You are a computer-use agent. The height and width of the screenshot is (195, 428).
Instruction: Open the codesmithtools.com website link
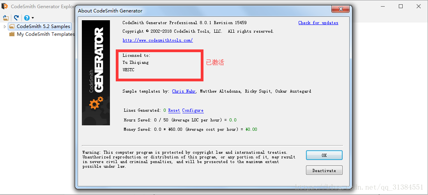click(158, 40)
